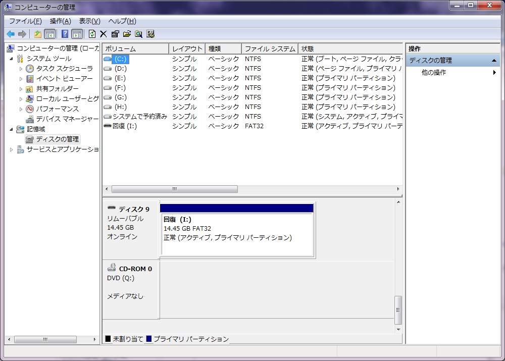Expand the ローカル ユーザーとグループ node

[x=21, y=99]
